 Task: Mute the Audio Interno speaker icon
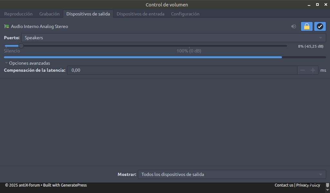pos(294,26)
